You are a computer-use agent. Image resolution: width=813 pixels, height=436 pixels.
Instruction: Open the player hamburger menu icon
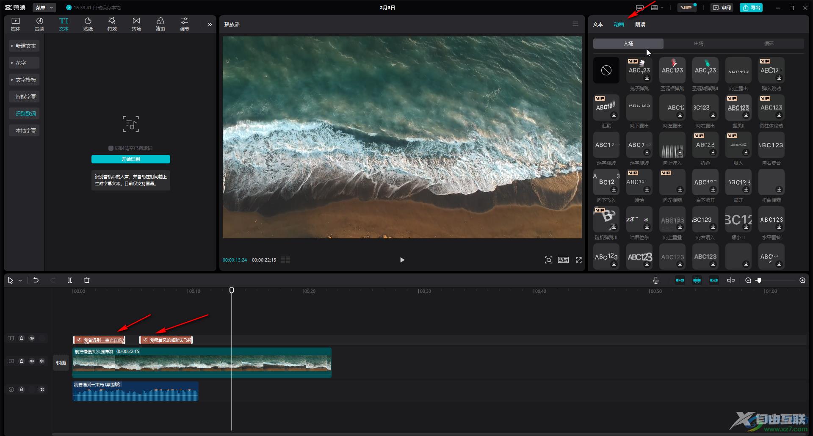pyautogui.click(x=575, y=24)
